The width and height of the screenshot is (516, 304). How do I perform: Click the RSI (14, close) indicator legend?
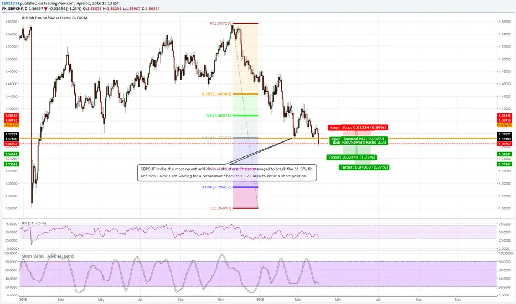pos(34,223)
